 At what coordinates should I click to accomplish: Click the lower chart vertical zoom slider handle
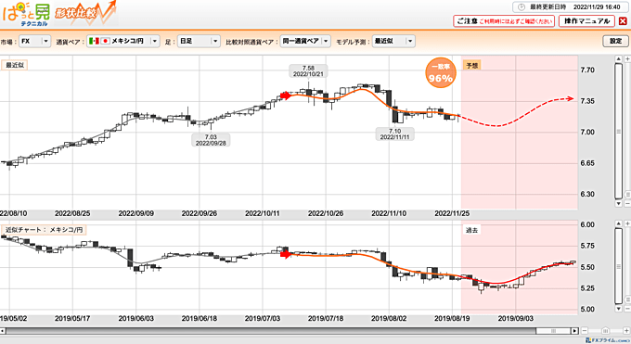628,299
